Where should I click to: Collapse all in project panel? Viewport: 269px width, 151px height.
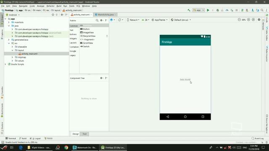(57, 15)
